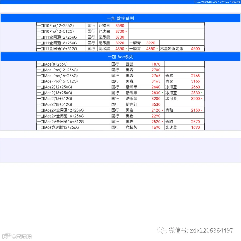The height and width of the screenshot is (241, 241).
Task: Select the row label '一加Ace2V全网通16+256G'
Action: [61, 116]
